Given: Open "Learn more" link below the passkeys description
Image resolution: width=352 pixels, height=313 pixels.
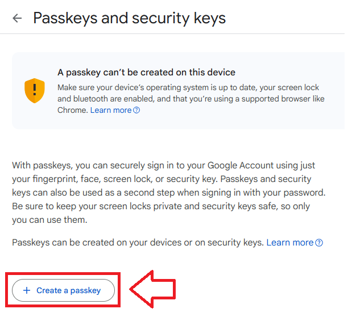Looking at the screenshot, I should (289, 242).
